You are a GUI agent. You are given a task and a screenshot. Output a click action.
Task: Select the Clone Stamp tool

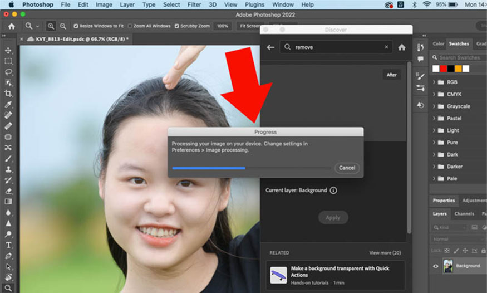[x=8, y=169]
